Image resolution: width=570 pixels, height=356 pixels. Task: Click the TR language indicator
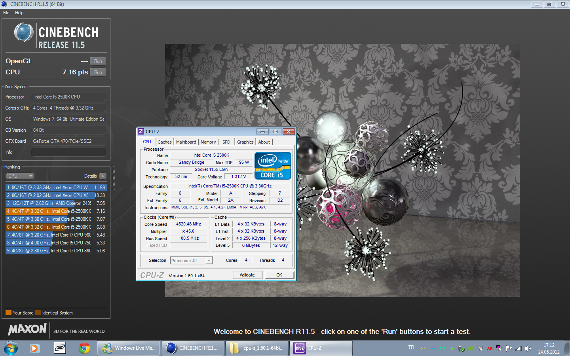411,347
